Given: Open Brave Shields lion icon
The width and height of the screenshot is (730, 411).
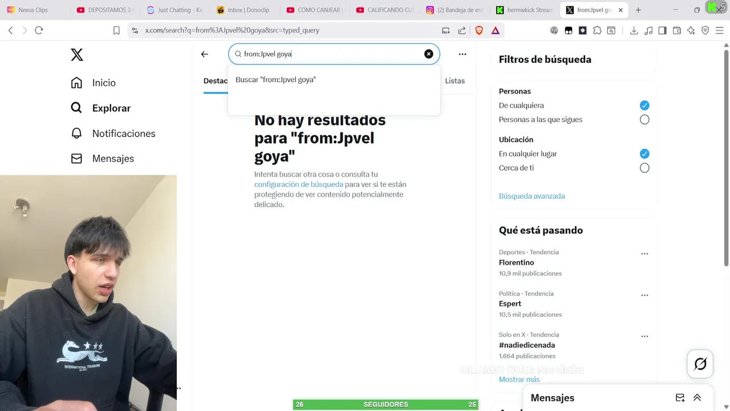Looking at the screenshot, I should click(x=479, y=30).
